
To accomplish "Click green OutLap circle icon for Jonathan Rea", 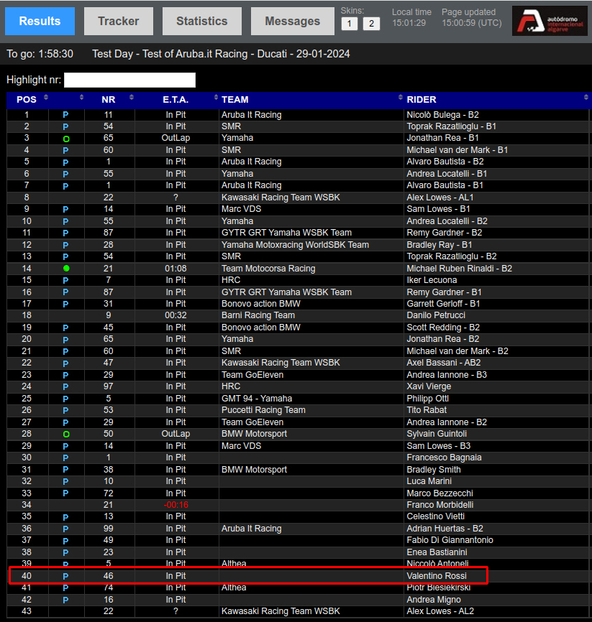I will [66, 138].
